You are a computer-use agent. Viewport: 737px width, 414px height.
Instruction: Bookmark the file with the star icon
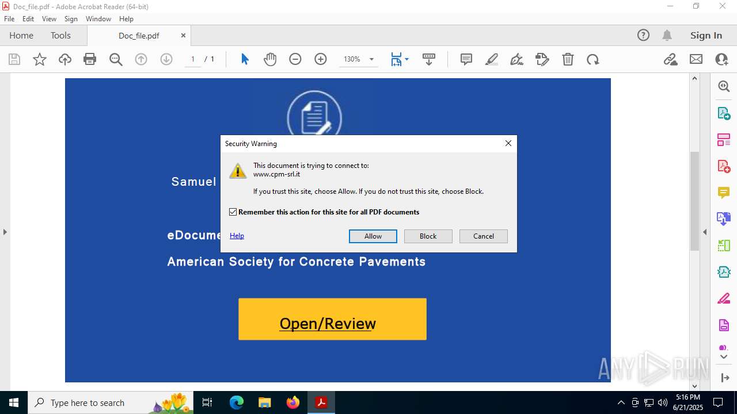pyautogui.click(x=40, y=59)
